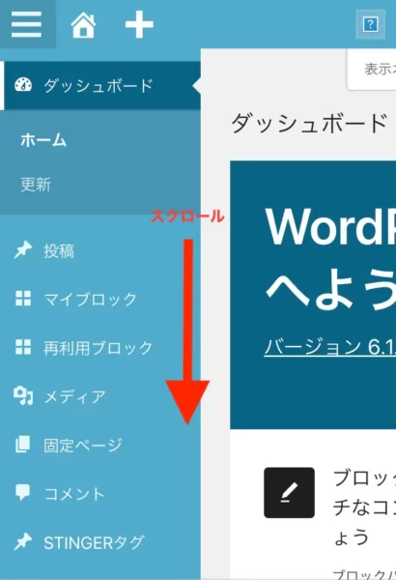Click the 投稿 pin icon
The width and height of the screenshot is (396, 580).
[x=23, y=250]
